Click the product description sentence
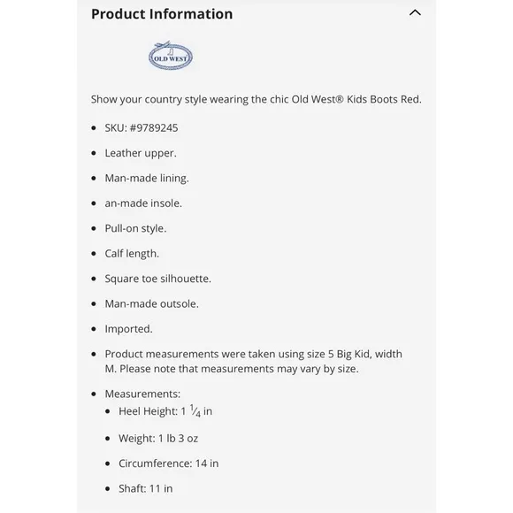The width and height of the screenshot is (513, 513). tap(256, 99)
